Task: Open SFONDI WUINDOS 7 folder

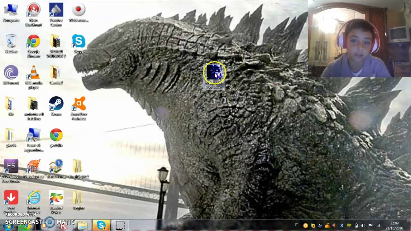Action: point(56,46)
